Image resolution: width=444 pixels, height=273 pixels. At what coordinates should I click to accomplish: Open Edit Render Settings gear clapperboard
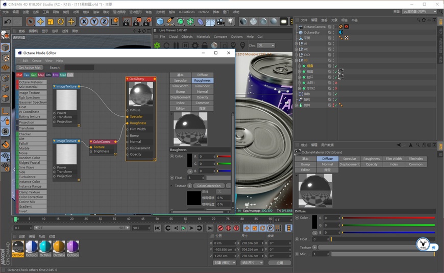point(147,21)
